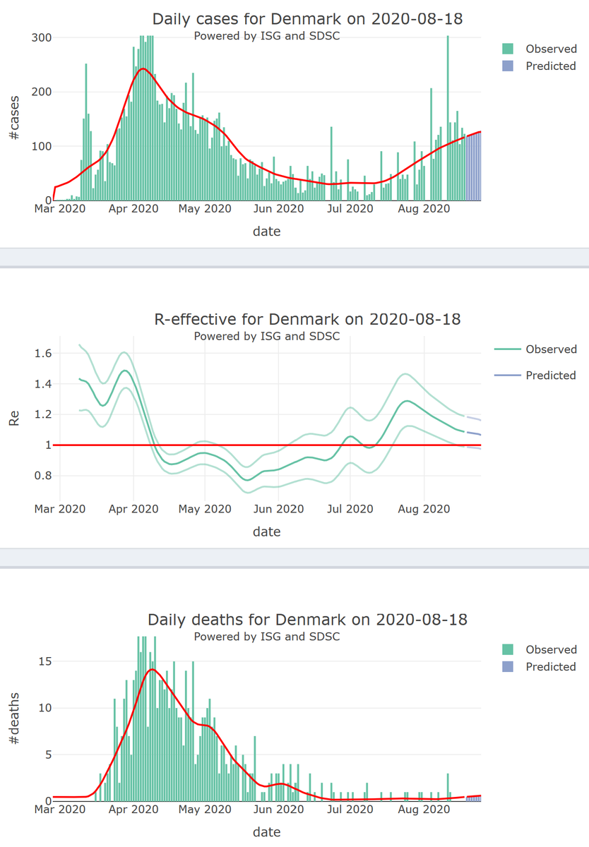Click the 'Re' y-axis label

[15, 419]
